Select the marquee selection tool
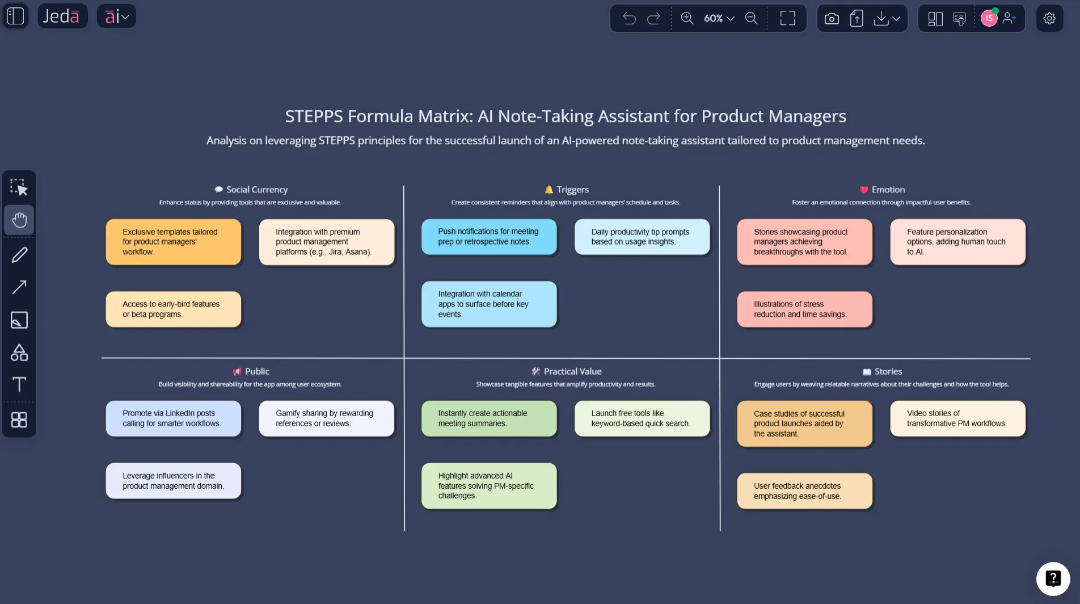Image resolution: width=1080 pixels, height=604 pixels. [19, 186]
